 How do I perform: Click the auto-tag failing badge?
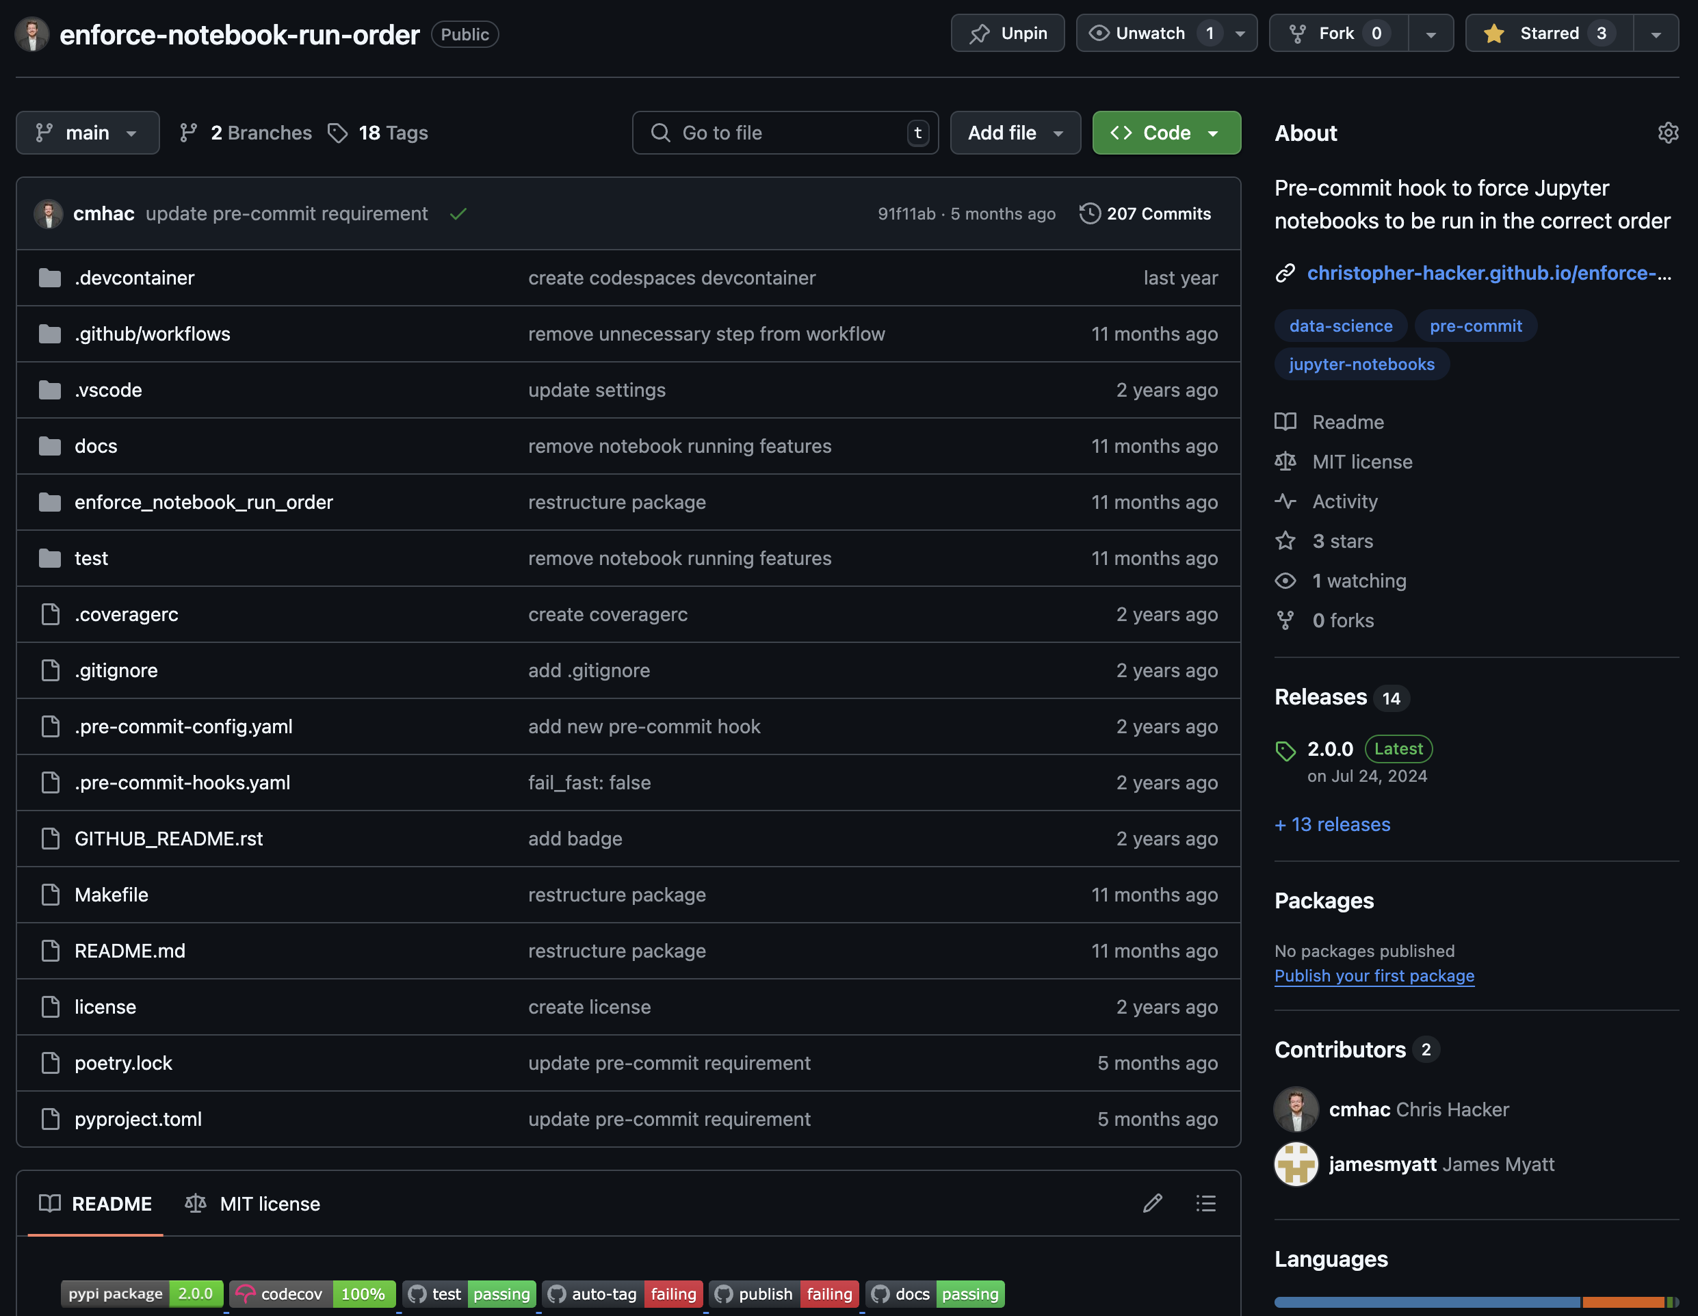623,1293
